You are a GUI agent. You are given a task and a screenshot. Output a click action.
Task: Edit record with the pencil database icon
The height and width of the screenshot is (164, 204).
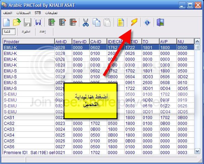[x=62, y=22]
